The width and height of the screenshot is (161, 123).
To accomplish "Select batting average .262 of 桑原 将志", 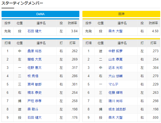I will pyautogui.click(x=74, y=51).
